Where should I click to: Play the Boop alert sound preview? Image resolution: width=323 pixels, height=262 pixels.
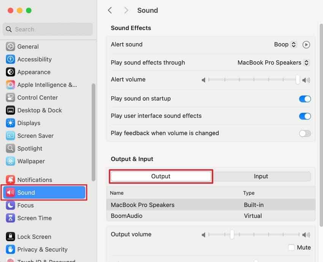(x=306, y=45)
